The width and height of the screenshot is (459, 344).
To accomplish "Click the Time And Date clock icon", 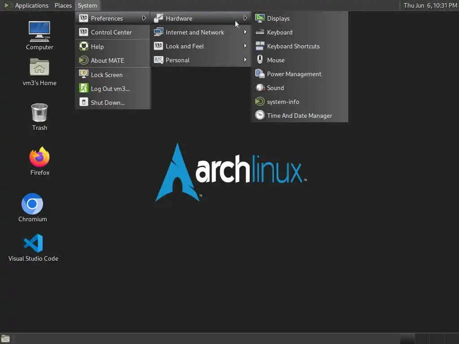I will click(260, 115).
